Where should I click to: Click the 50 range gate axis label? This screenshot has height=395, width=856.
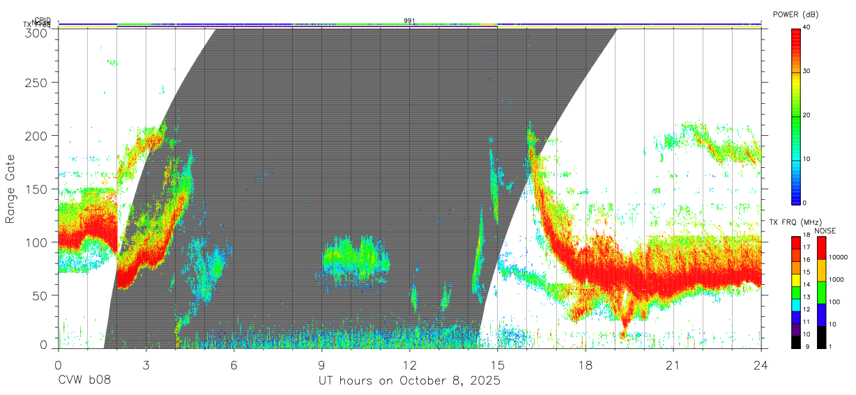pyautogui.click(x=40, y=295)
